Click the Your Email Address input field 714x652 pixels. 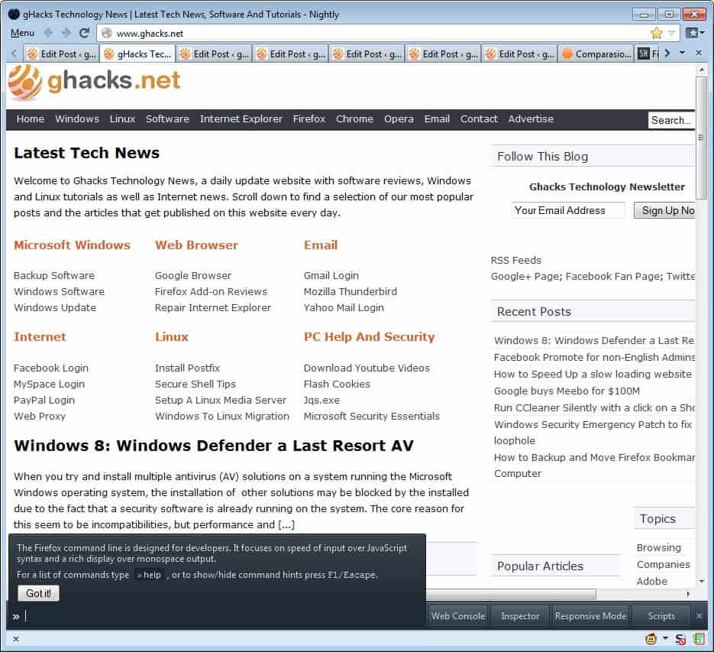[x=568, y=210]
